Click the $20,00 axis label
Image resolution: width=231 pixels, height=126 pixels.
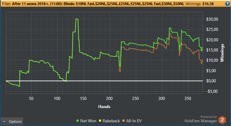pyautogui.click(x=212, y=40)
